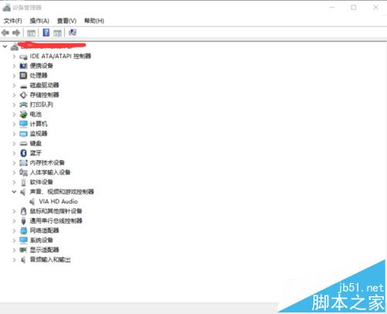Select the IDE ATA/ATAPI 控制器 drive icon
Image resolution: width=387 pixels, height=314 pixels.
pyautogui.click(x=23, y=56)
